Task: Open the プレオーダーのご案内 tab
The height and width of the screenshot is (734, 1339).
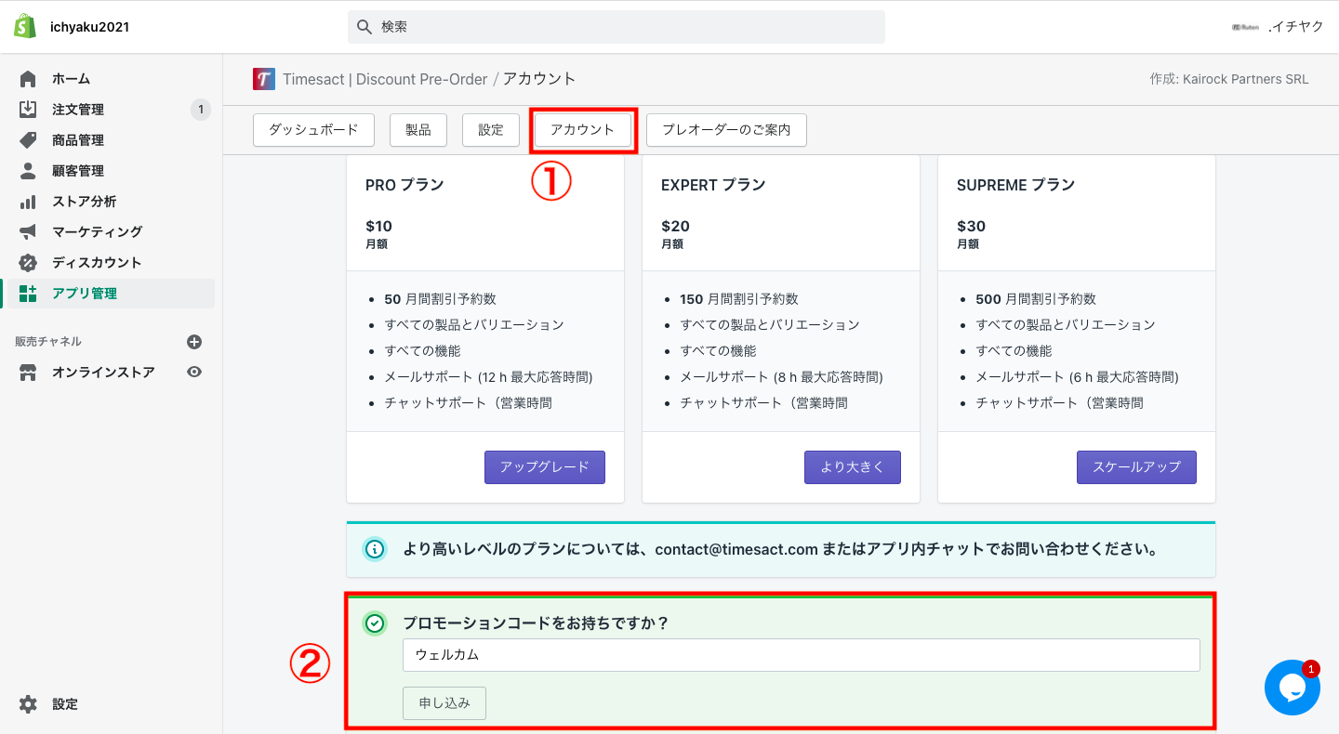Action: (726, 130)
